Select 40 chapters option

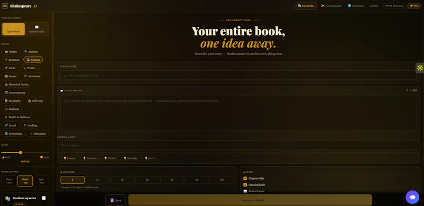[x=147, y=180]
